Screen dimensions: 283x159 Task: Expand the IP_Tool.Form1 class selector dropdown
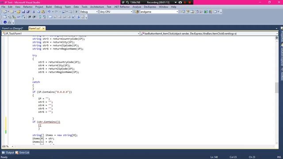pyautogui.click(x=138, y=34)
